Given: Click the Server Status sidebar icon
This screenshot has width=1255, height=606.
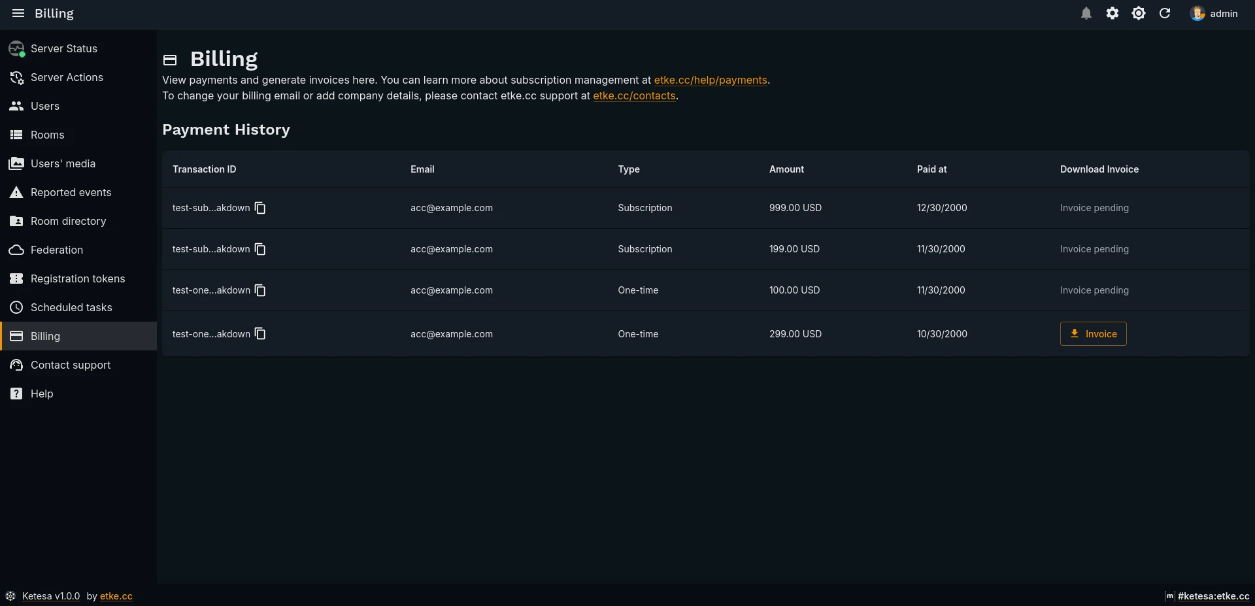Looking at the screenshot, I should (16, 48).
